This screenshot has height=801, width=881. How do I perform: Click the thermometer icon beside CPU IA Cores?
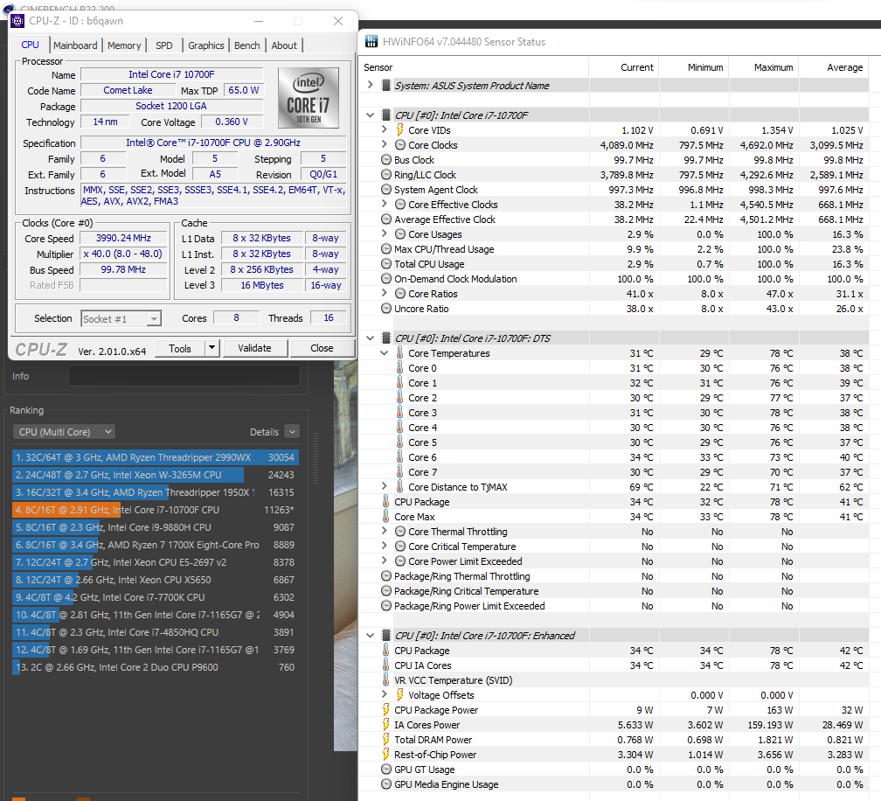(386, 665)
